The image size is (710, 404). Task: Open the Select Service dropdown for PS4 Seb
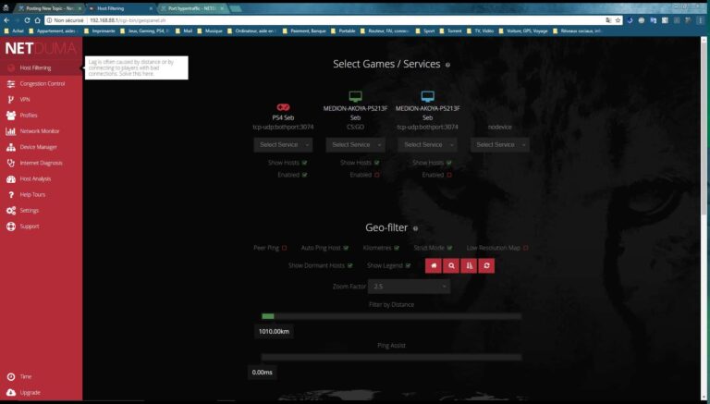[283, 144]
